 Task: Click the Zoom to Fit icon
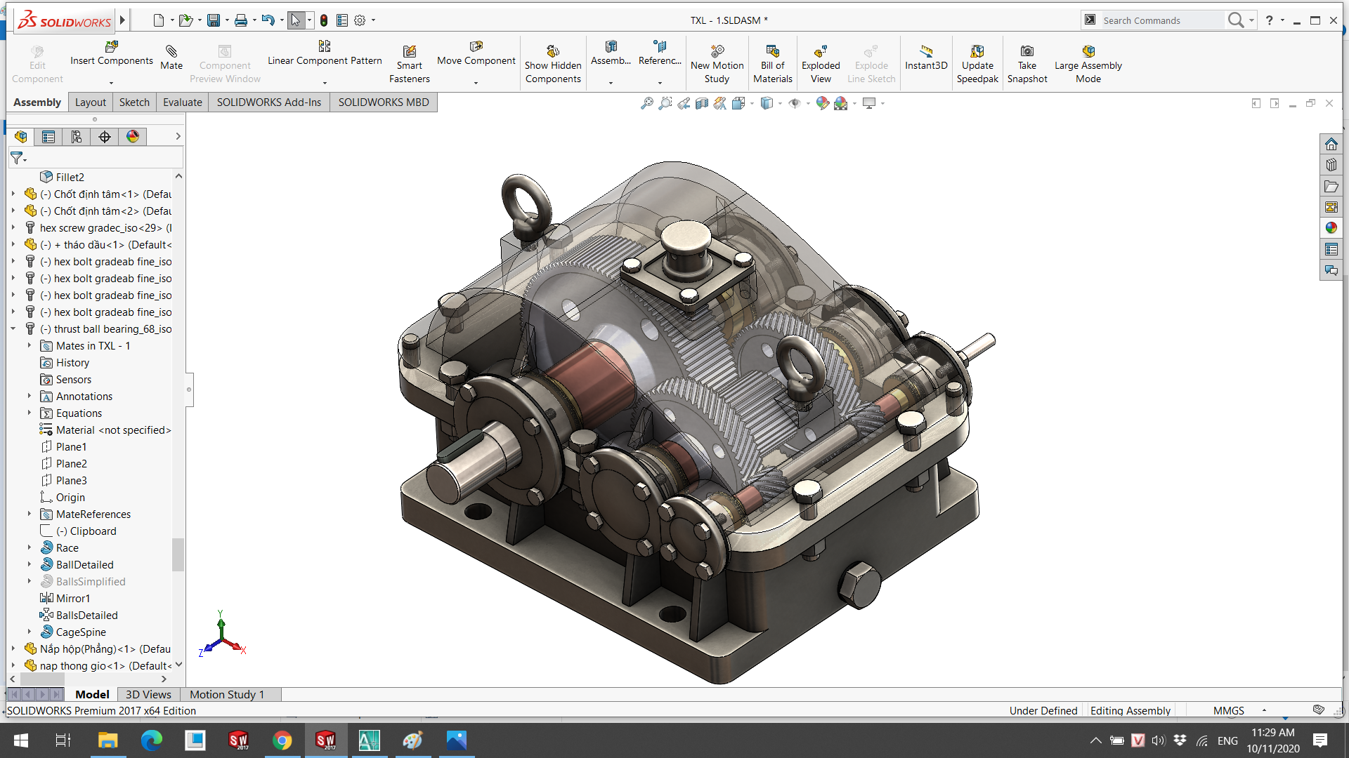coord(647,103)
